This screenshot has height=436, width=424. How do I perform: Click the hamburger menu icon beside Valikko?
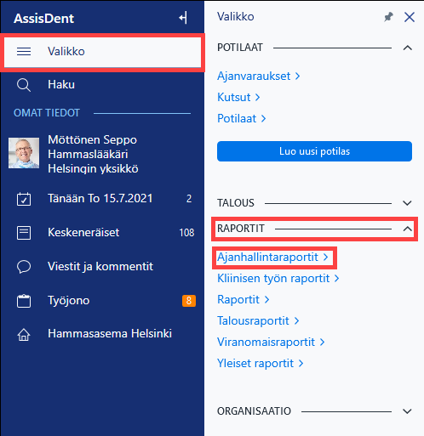coord(24,51)
